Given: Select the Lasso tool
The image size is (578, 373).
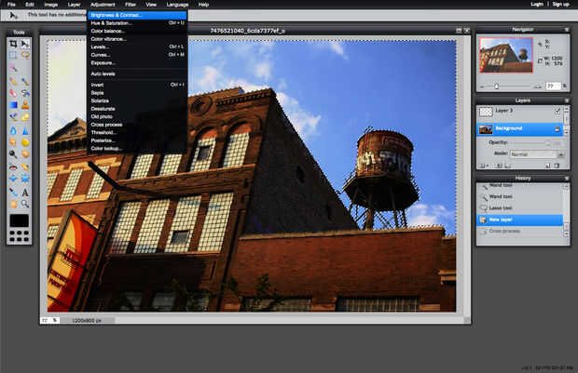Looking at the screenshot, I should pos(25,56).
